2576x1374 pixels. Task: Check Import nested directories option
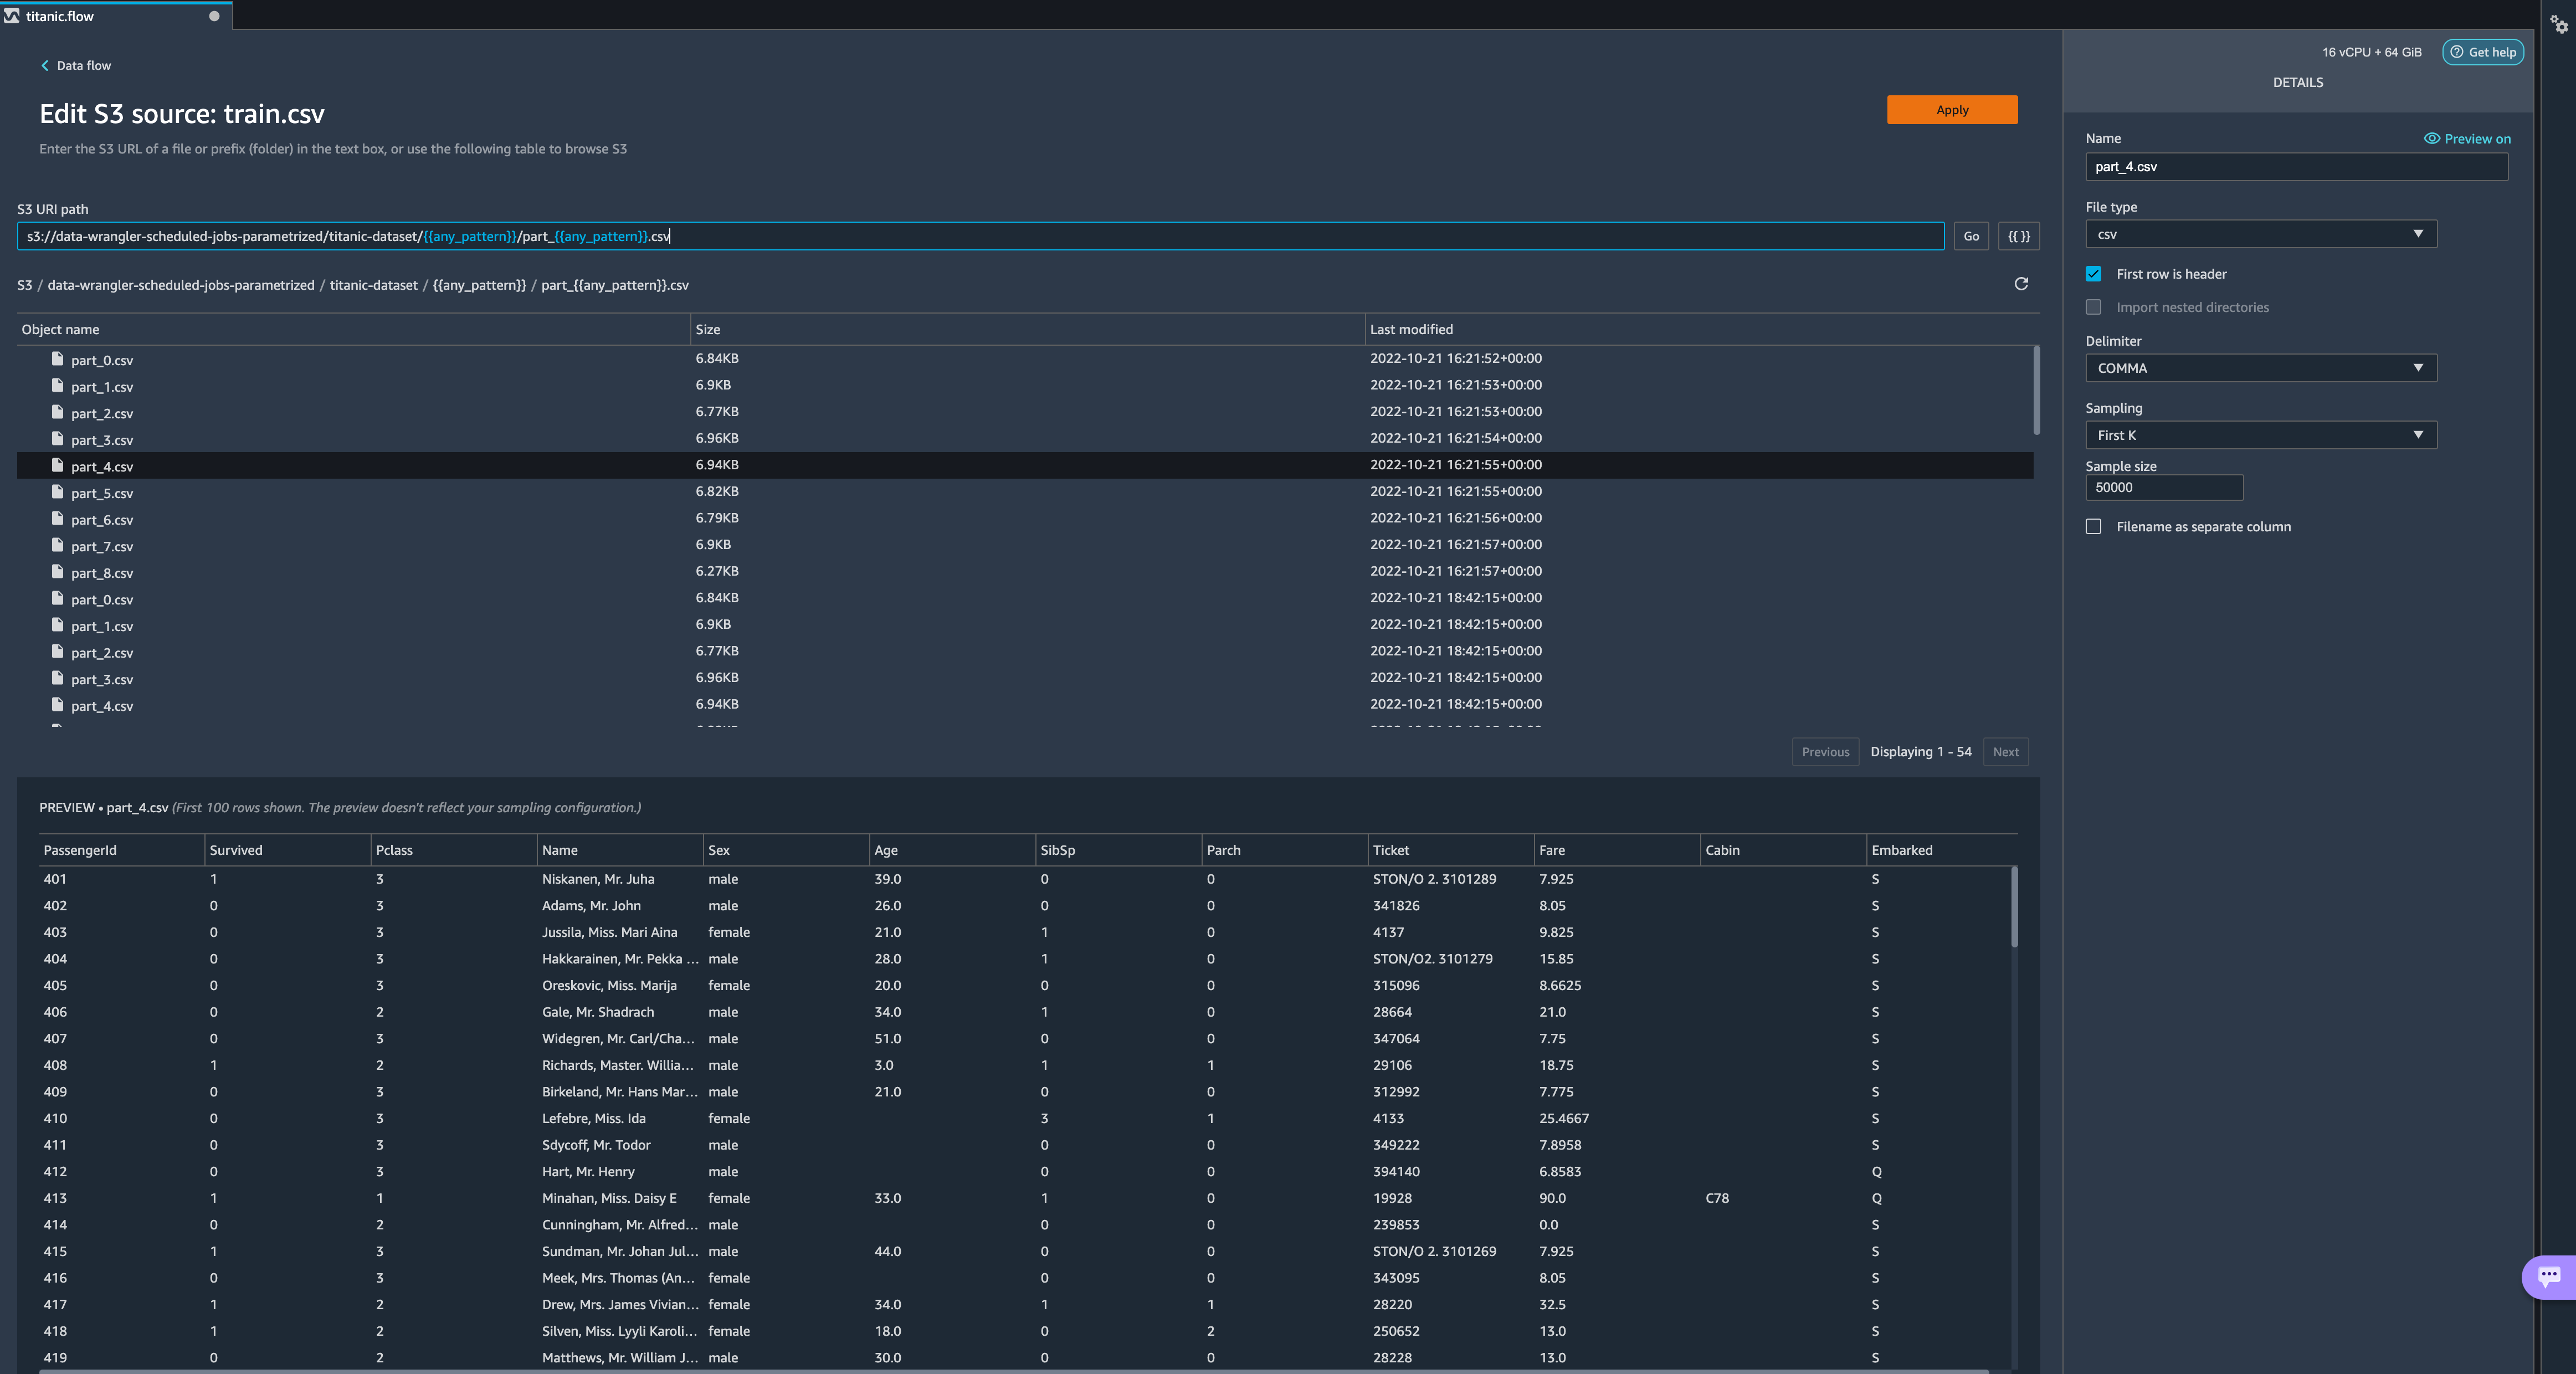point(2093,307)
